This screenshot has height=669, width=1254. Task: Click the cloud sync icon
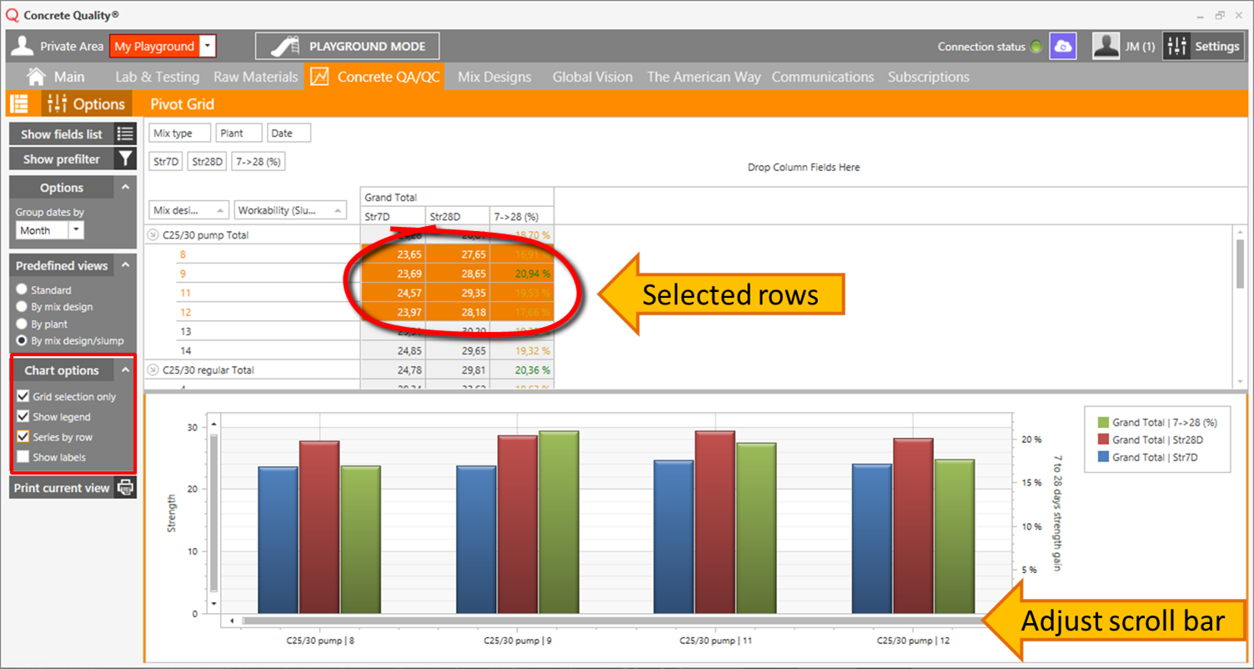point(1062,47)
